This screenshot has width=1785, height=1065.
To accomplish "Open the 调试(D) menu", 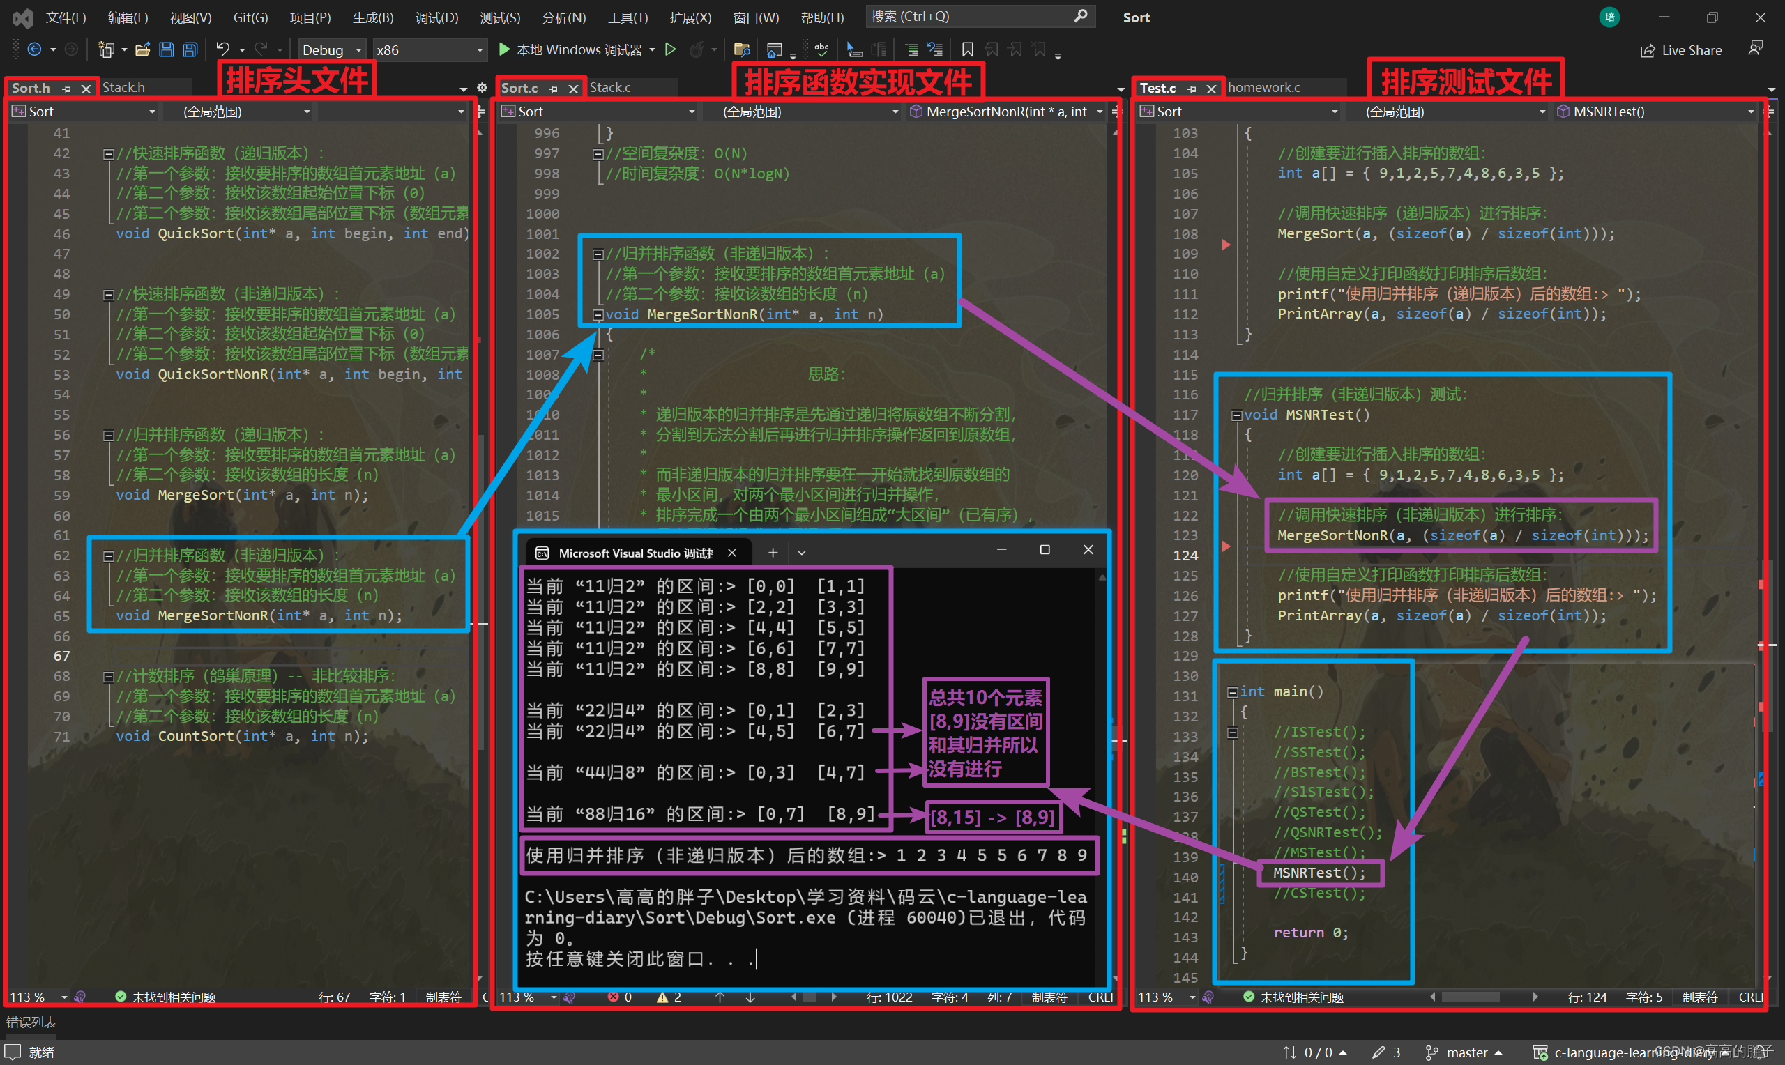I will (436, 17).
